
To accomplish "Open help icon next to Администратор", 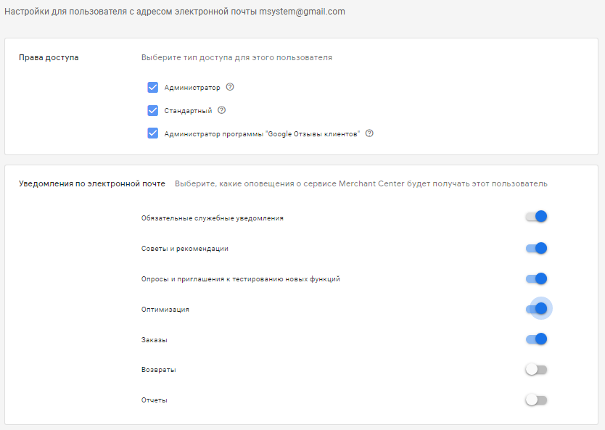I will [230, 87].
